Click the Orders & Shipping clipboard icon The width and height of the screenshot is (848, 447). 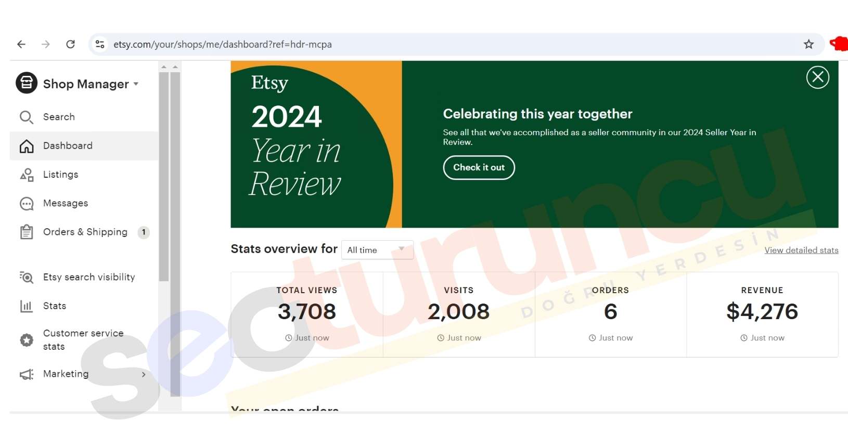click(27, 232)
